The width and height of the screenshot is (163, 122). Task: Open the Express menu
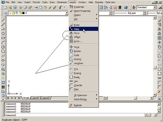pyautogui.click(x=99, y=2)
